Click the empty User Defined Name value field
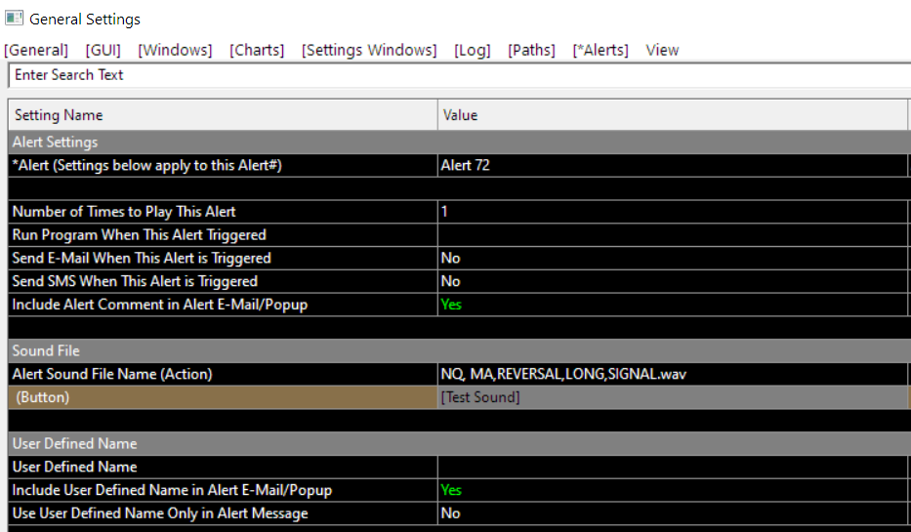Viewport: 911px width, 532px height. point(672,467)
